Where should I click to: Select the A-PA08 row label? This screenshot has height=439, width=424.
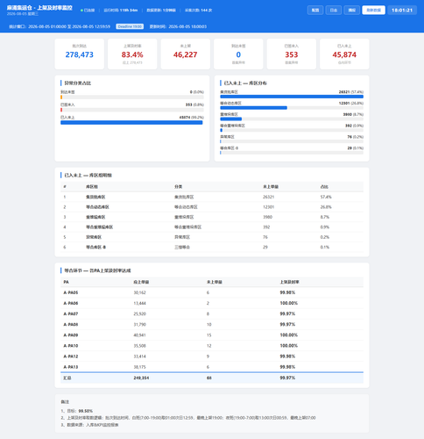coord(71,324)
